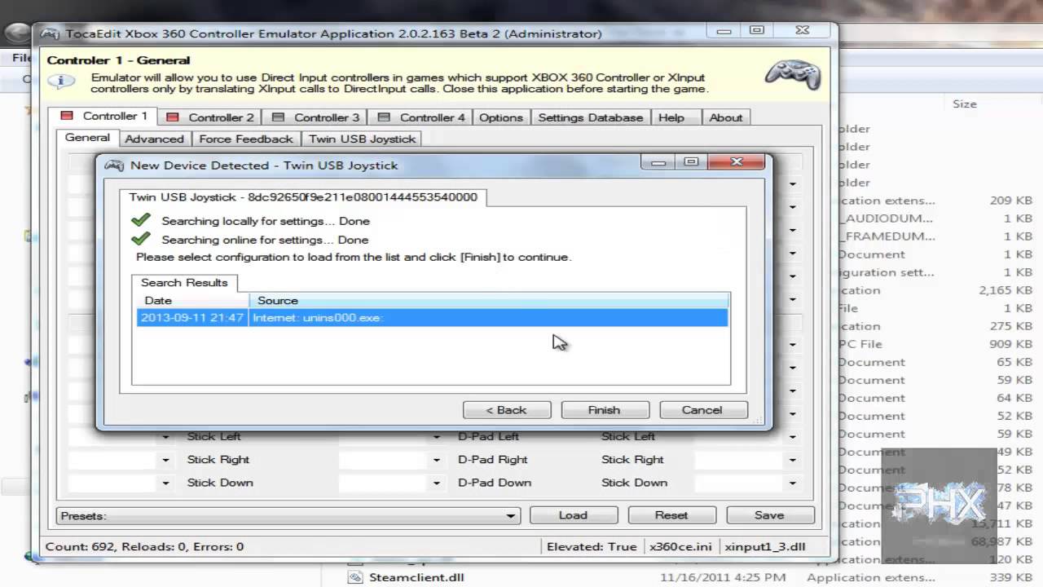
Task: Open the right-side Stick Down dropdown
Action: coord(791,483)
